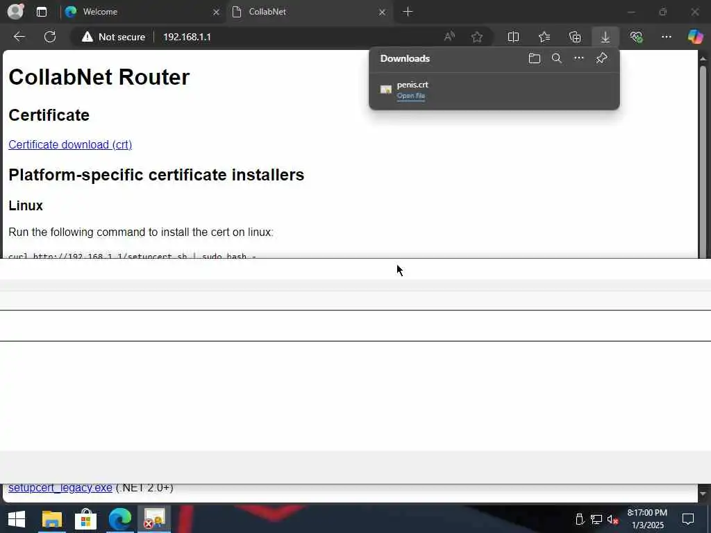Open more options in Downloads panel
711x533 pixels.
578,58
